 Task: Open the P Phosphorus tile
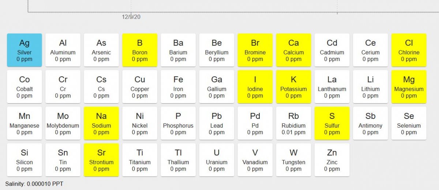tap(178, 123)
